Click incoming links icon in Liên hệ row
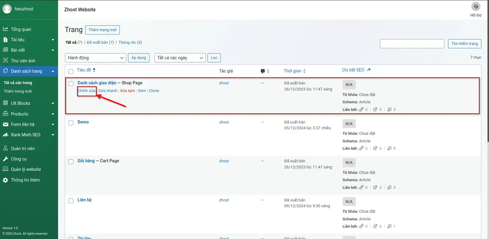The image size is (489, 239). point(389,226)
